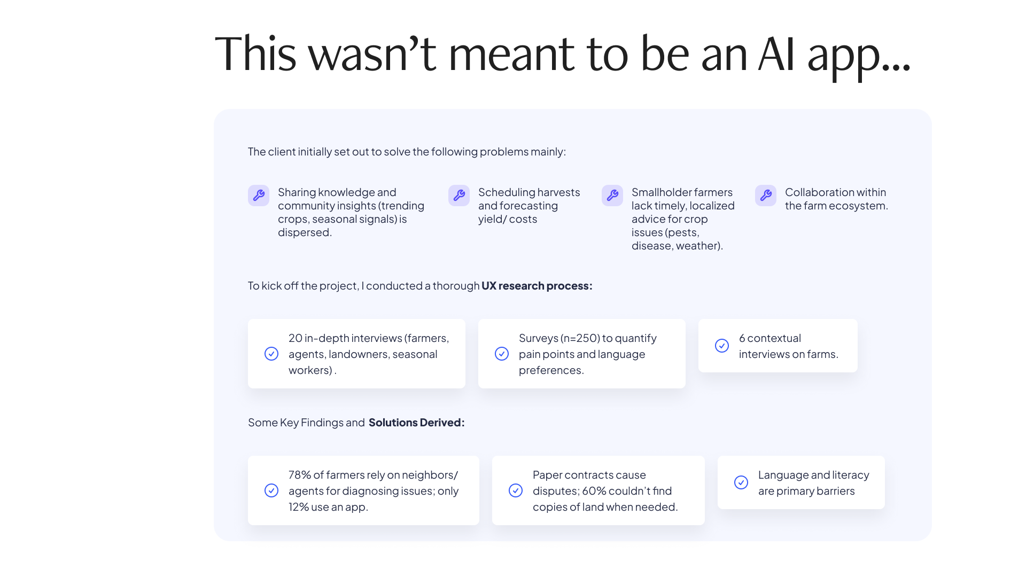Click the wrench icon beside Collaboration within
This screenshot has width=1026, height=577.
click(x=766, y=196)
